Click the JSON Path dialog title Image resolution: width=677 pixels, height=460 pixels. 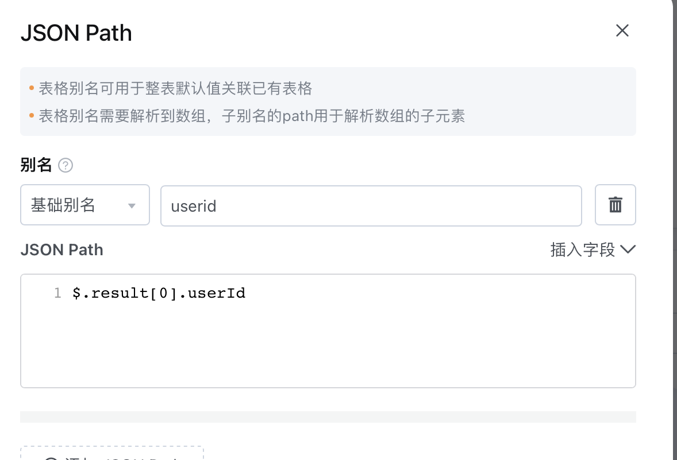click(76, 33)
